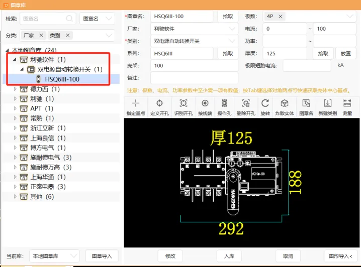Open the 分类 category dropdown
Viewport: 361px width, 267px height.
tap(109, 35)
